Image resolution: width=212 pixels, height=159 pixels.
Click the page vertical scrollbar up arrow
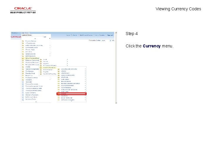(116, 33)
